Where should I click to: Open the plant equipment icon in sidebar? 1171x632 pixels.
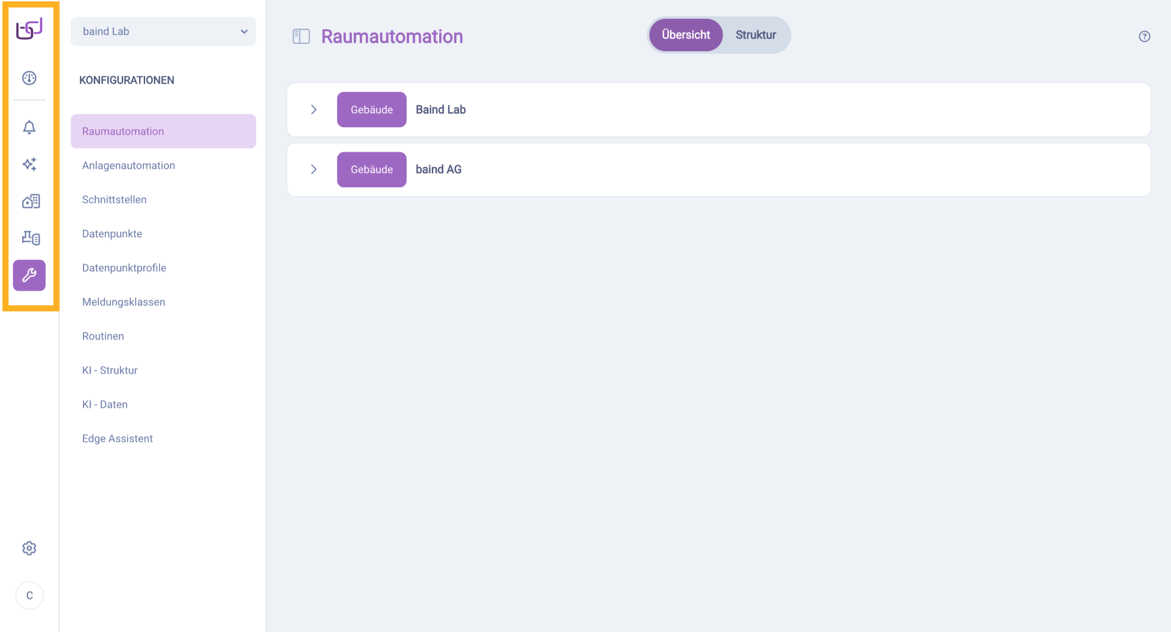tap(30, 238)
